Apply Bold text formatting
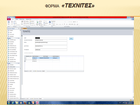Viewport: 140px width, 105px height. pyautogui.click(x=57, y=24)
